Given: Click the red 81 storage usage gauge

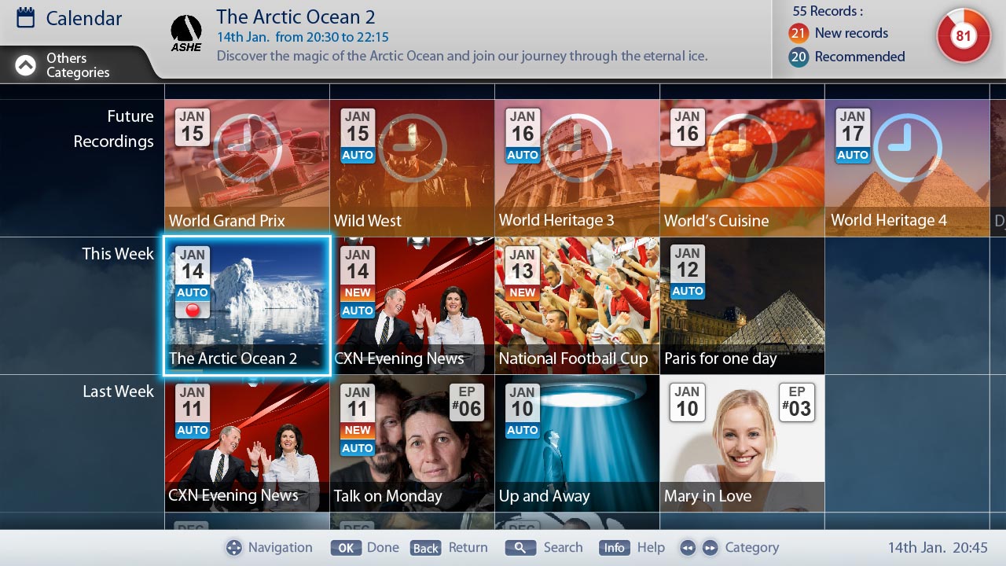Looking at the screenshot, I should 964,36.
